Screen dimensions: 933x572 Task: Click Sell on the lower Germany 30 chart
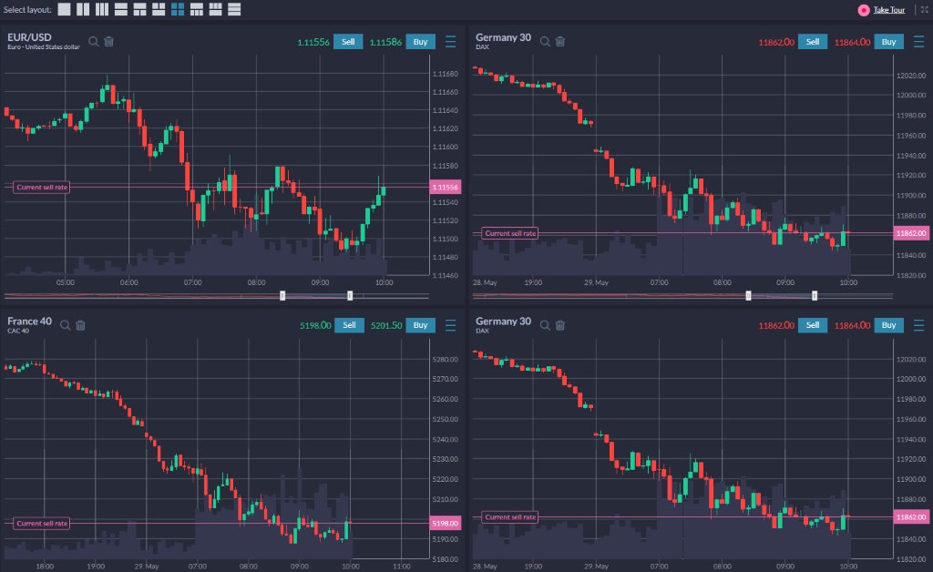812,325
